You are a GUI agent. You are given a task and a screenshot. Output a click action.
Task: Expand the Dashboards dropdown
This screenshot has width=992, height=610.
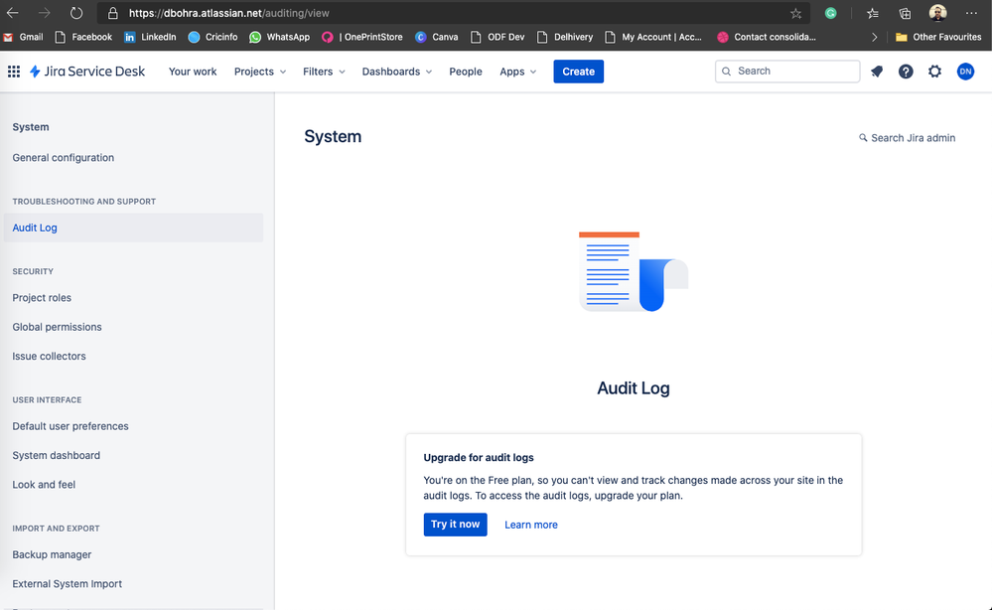coord(396,72)
